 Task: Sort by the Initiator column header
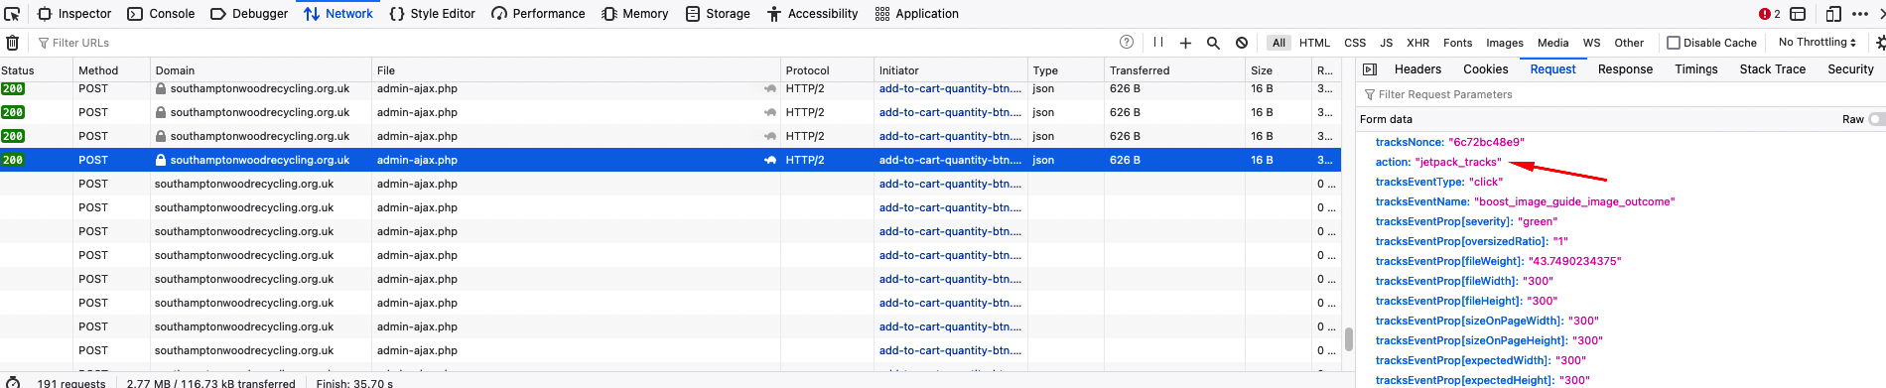click(x=950, y=70)
